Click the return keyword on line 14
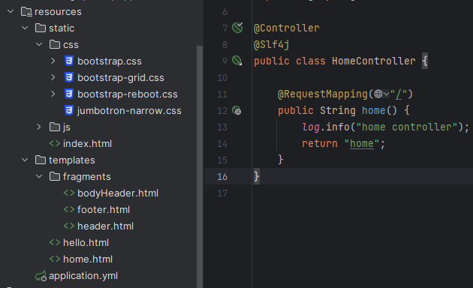 (x=320, y=143)
